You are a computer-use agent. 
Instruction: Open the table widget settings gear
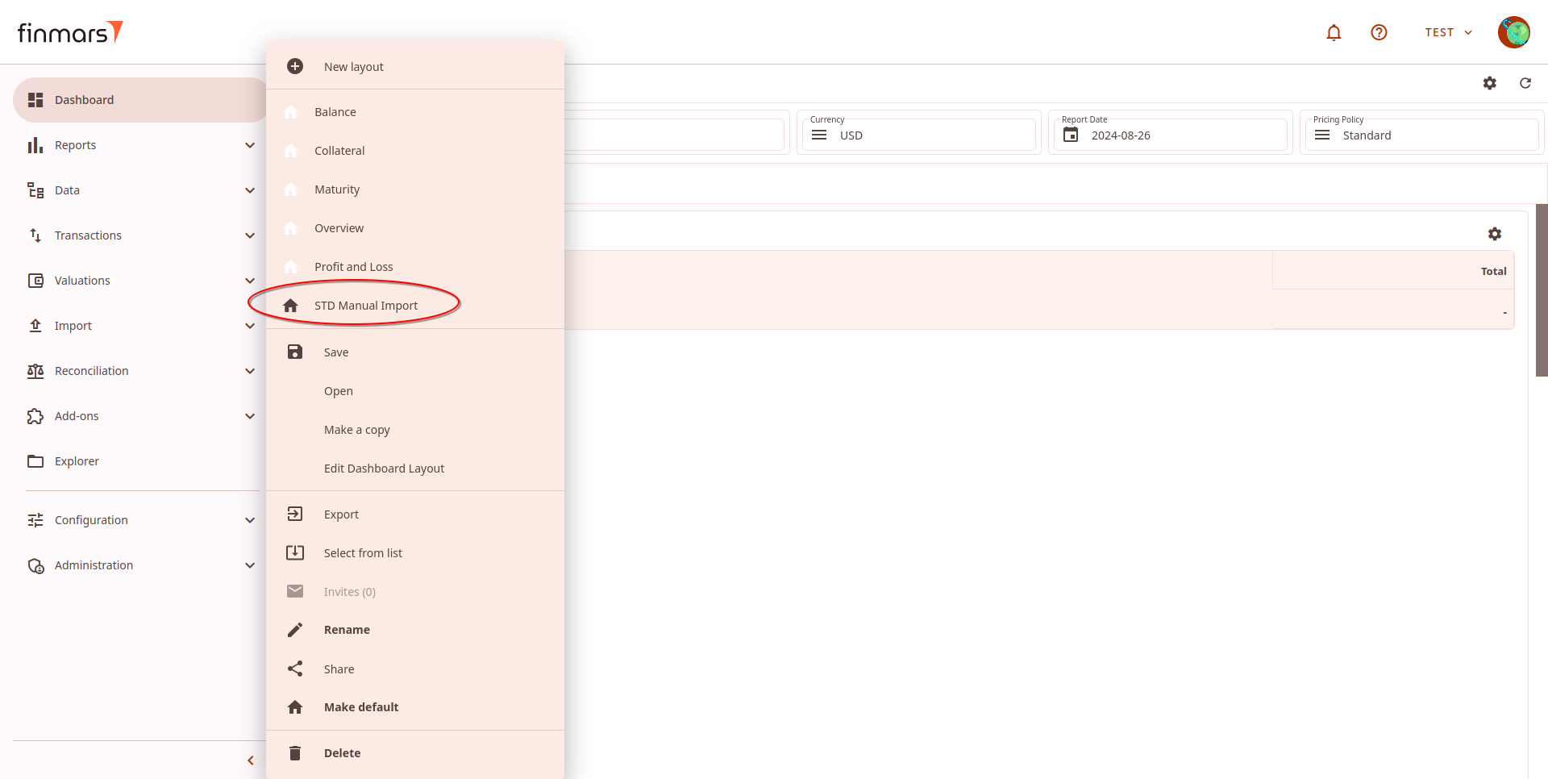point(1495,234)
